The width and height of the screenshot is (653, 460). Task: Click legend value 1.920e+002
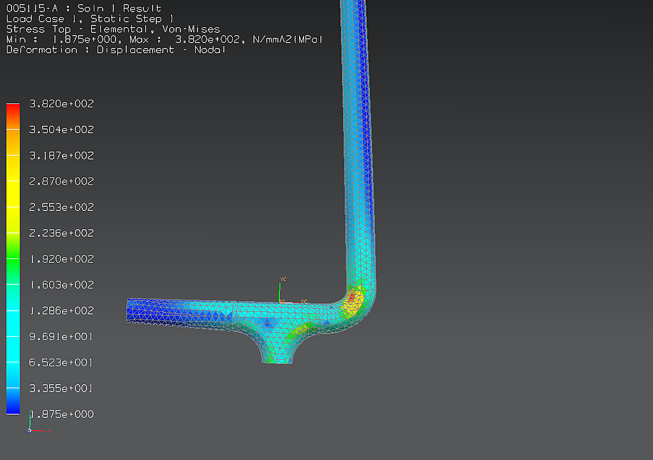point(62,259)
